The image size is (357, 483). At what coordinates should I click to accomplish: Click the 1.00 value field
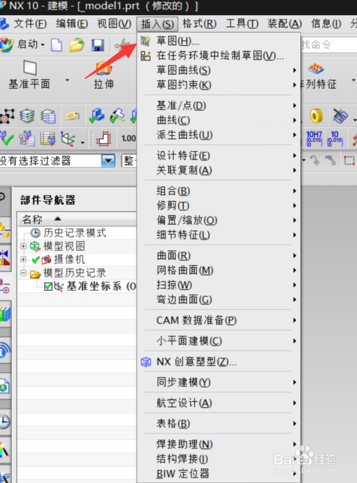(x=128, y=139)
